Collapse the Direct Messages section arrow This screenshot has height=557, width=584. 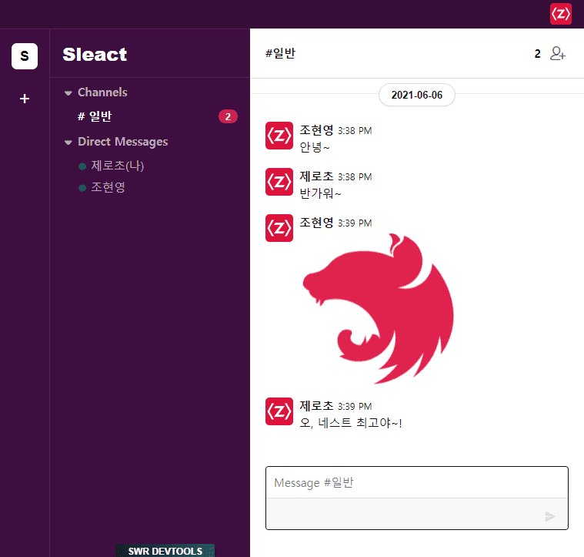[68, 142]
